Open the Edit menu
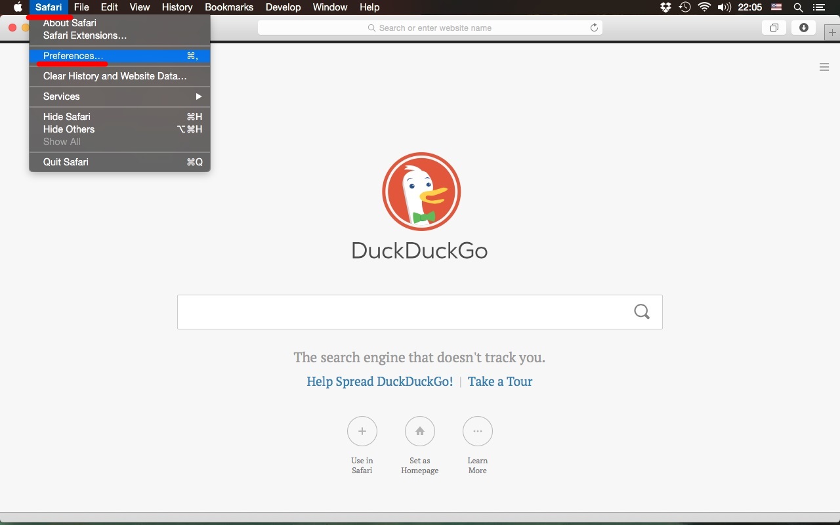 [109, 7]
